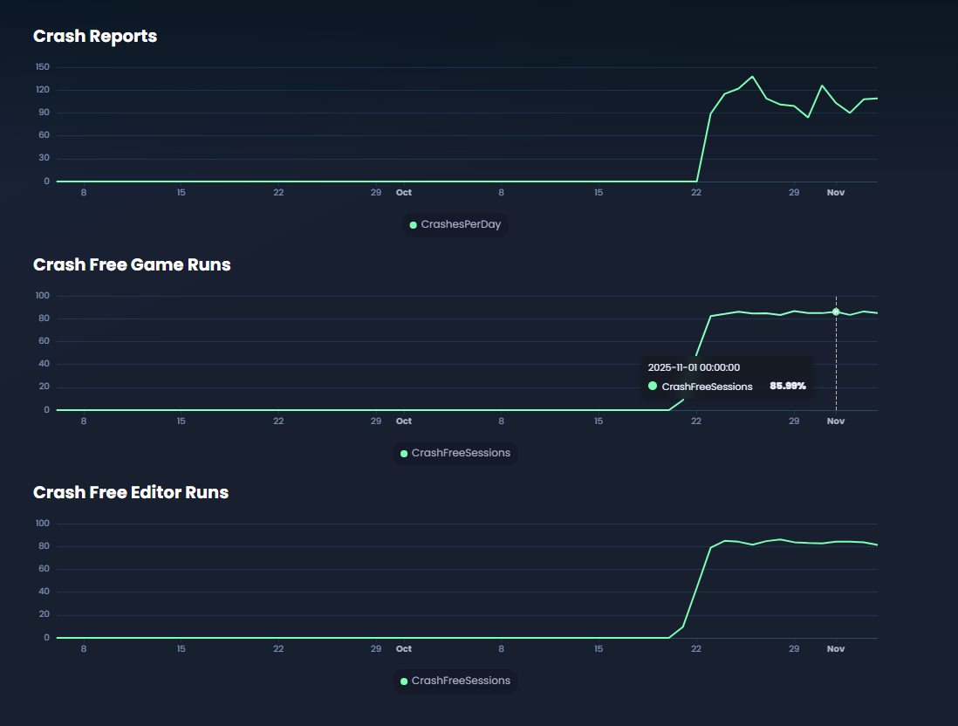Click the Oct label on Crash Reports axis
Viewport: 958px width, 726px height.
(404, 192)
